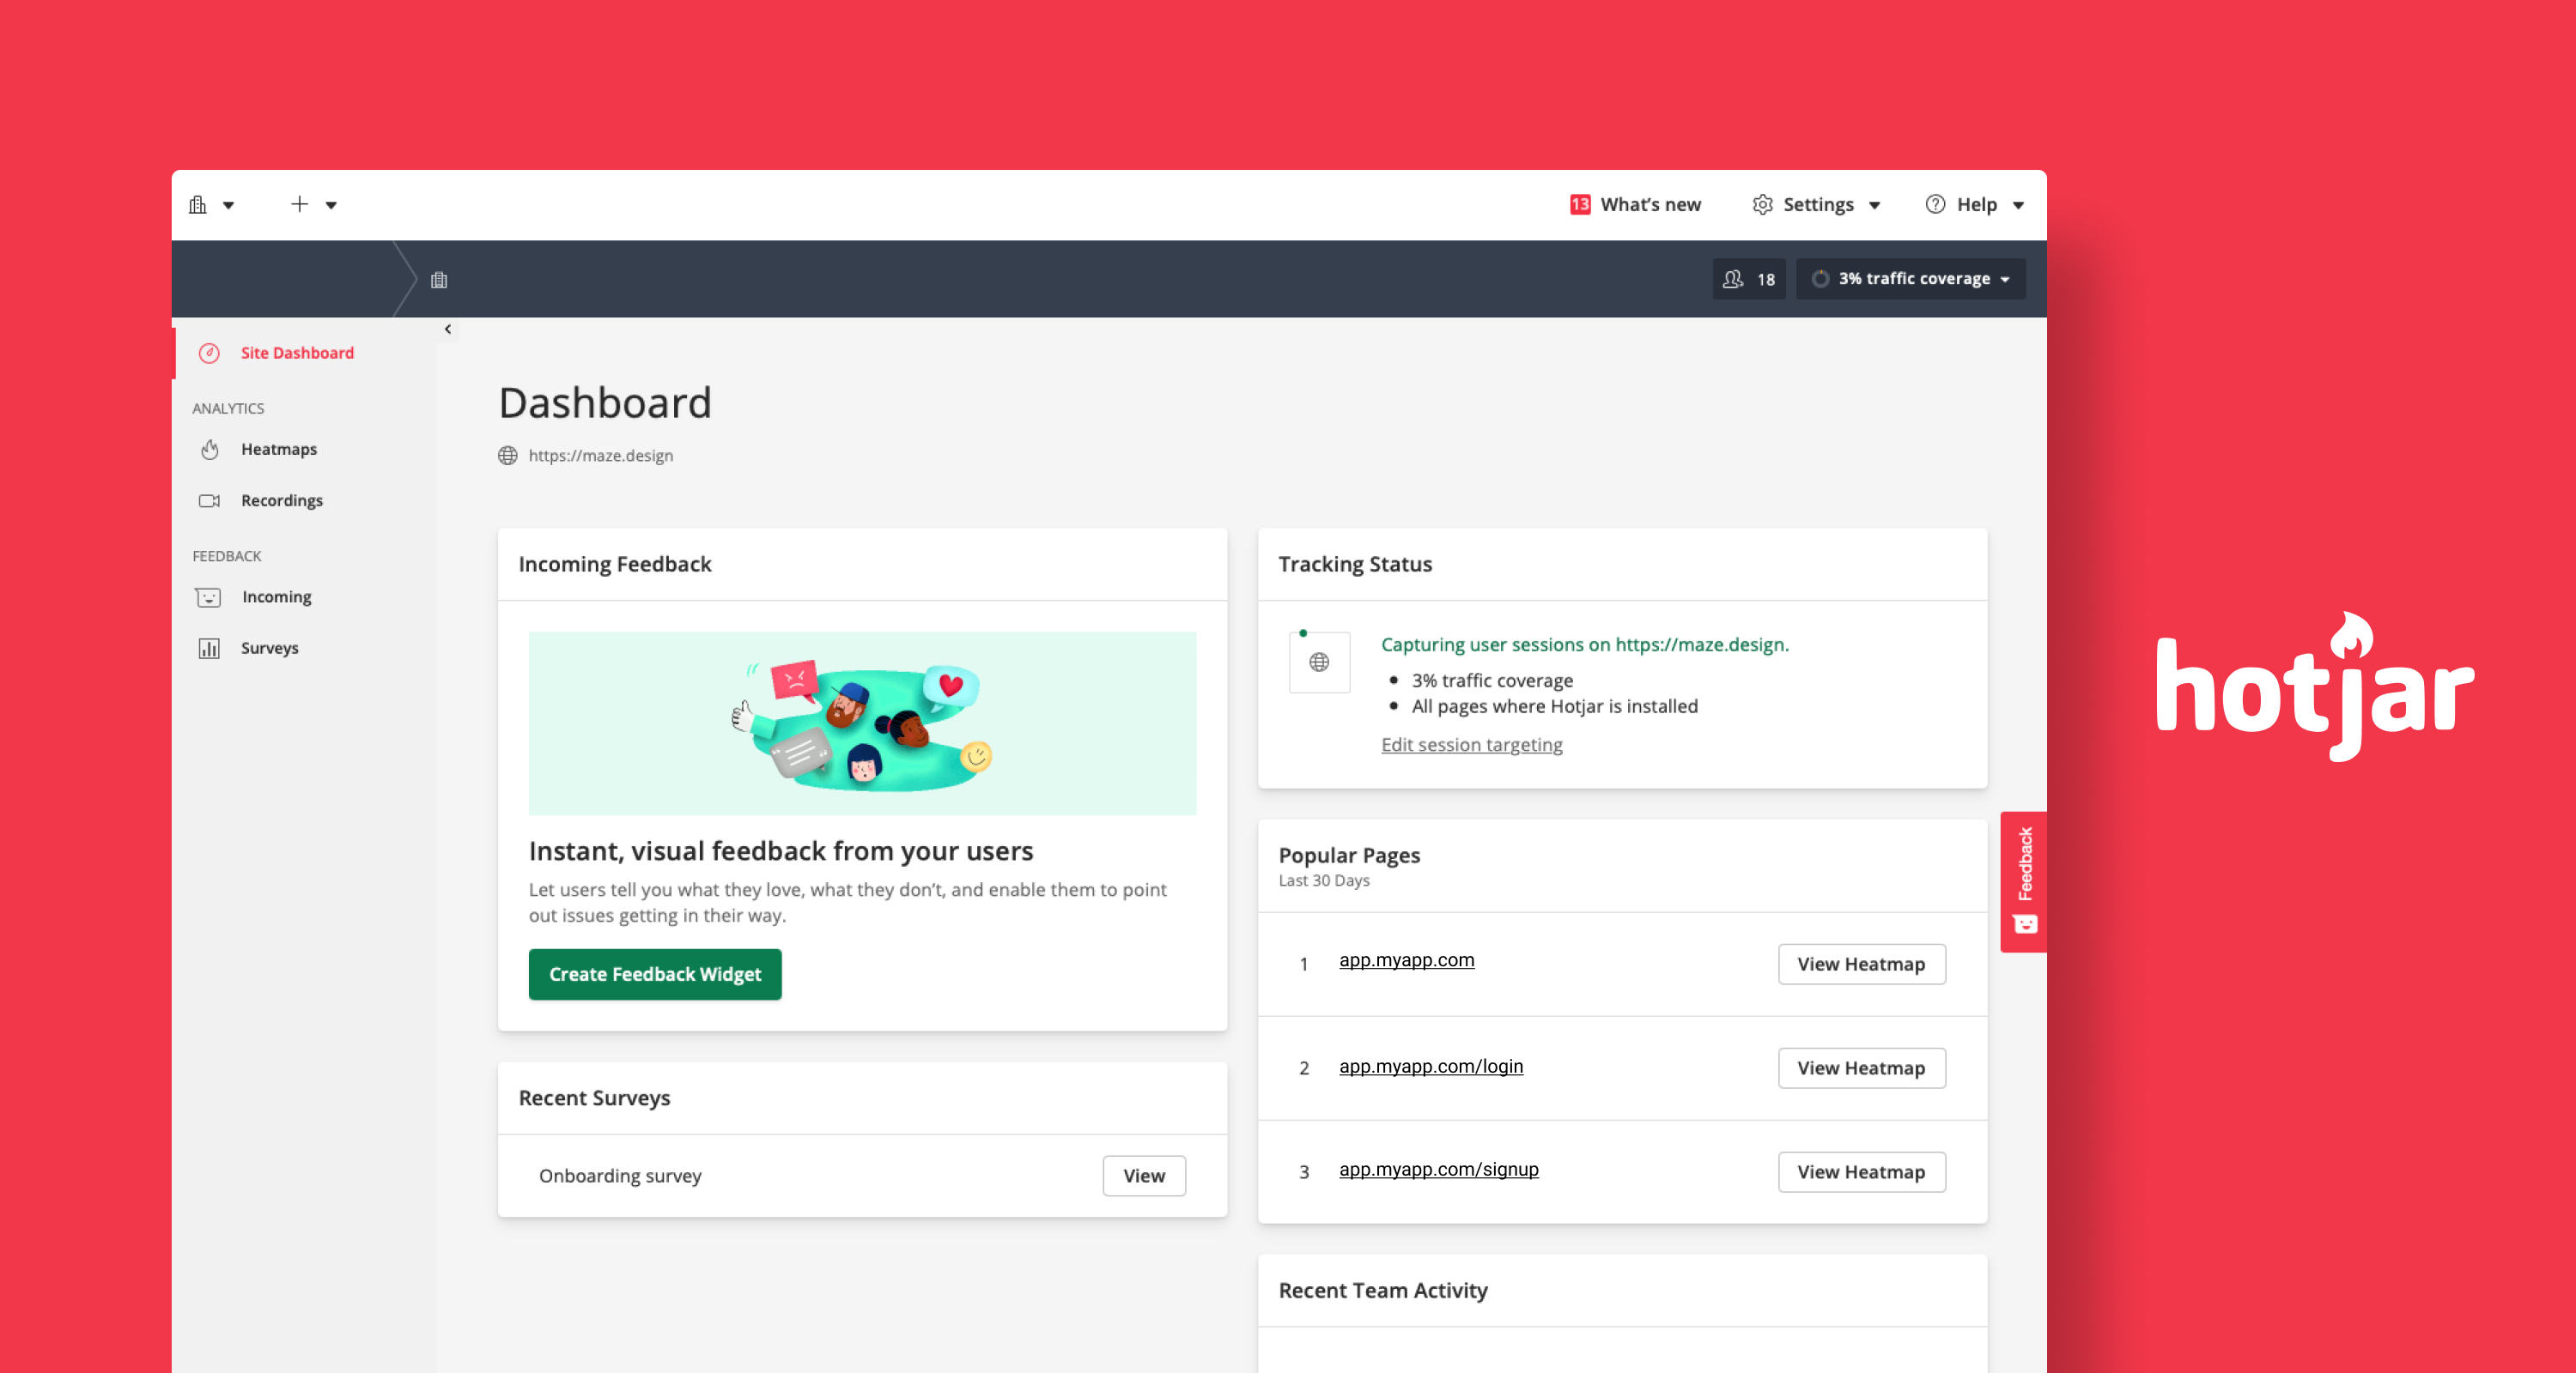The height and width of the screenshot is (1373, 2576).
Task: View Heatmap for app.myapp.com/signup
Action: coord(1861,1172)
